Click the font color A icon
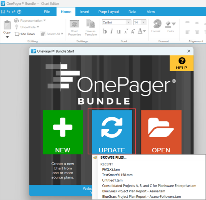 tap(140, 31)
